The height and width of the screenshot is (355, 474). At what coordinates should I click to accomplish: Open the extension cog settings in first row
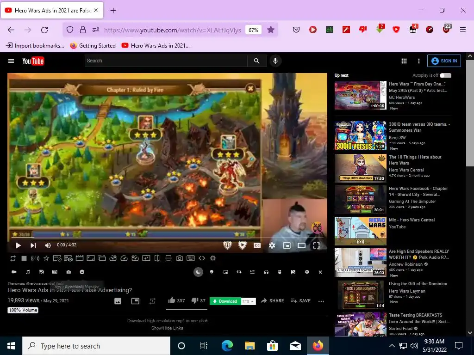[213, 258]
